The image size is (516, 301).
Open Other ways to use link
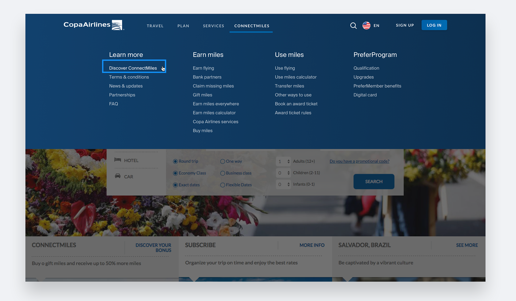pyautogui.click(x=293, y=95)
